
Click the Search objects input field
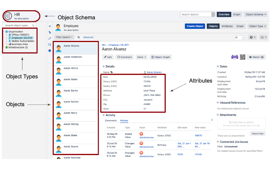[196, 15]
